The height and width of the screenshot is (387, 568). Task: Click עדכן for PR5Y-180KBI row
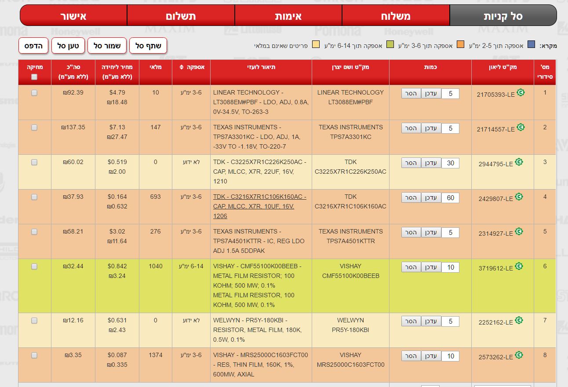coord(431,321)
